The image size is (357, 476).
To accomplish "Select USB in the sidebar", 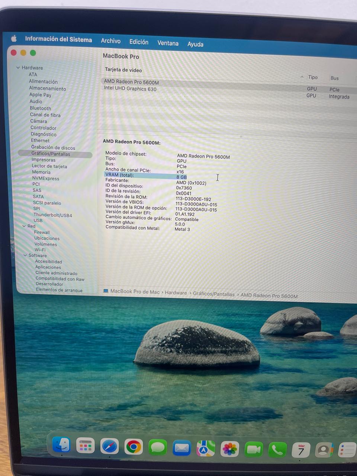I will point(38,221).
